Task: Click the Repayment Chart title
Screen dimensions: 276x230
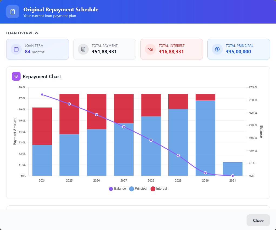Action: click(x=42, y=76)
